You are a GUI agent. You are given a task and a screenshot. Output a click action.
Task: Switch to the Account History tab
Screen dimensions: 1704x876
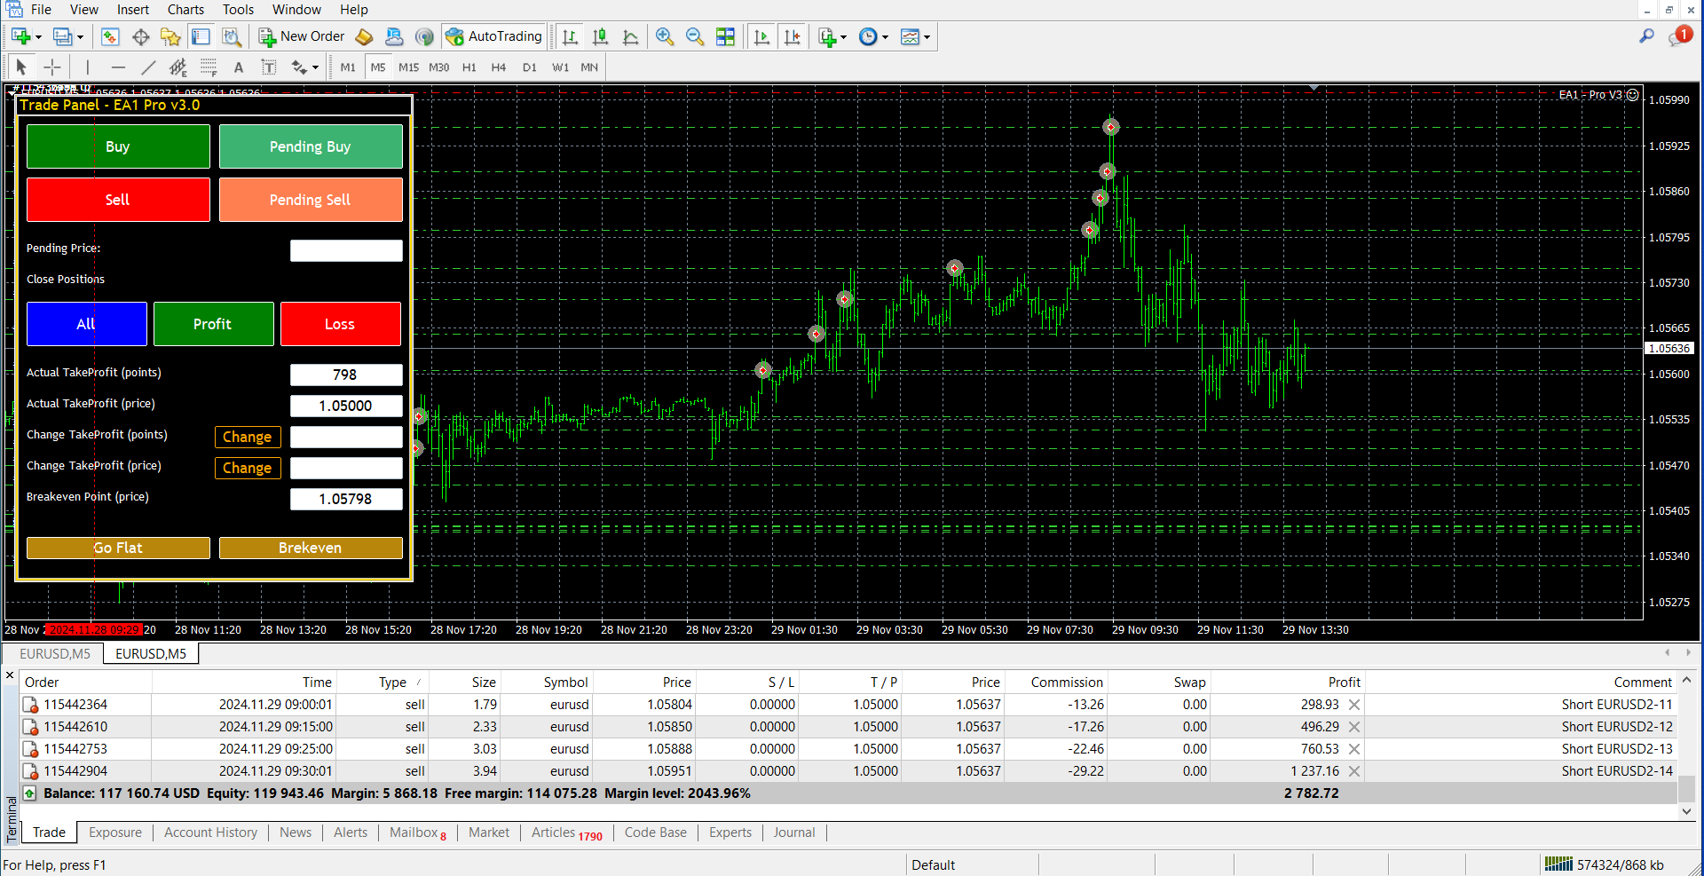tap(210, 833)
